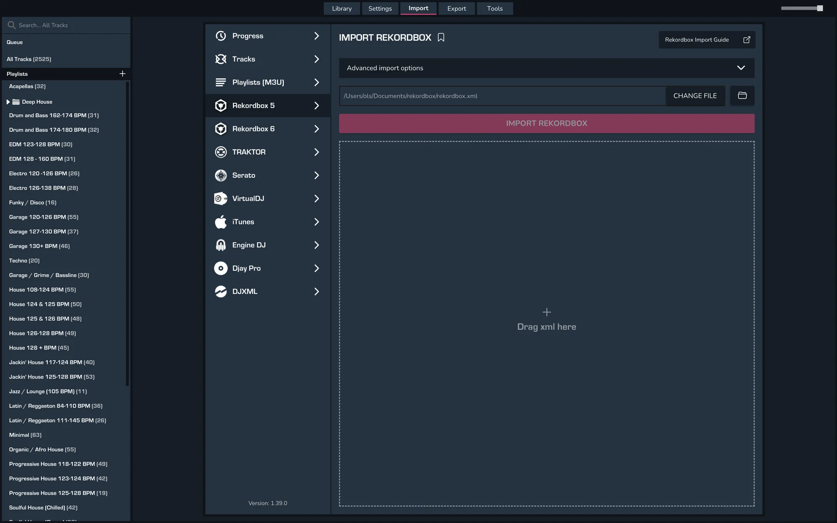Open the Rekordbox Import Guide link
The image size is (837, 523).
[706, 40]
